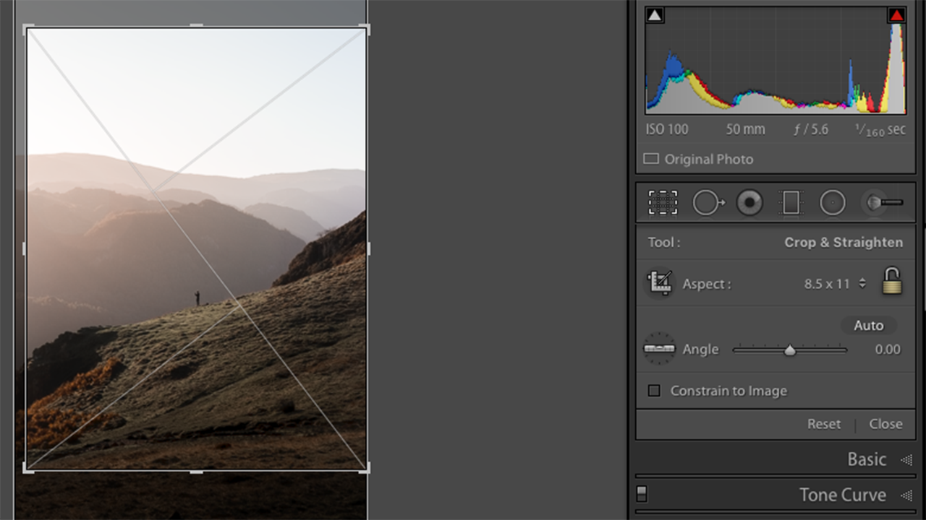This screenshot has width=926, height=520.
Task: Check the Original Photo box
Action: pos(651,159)
